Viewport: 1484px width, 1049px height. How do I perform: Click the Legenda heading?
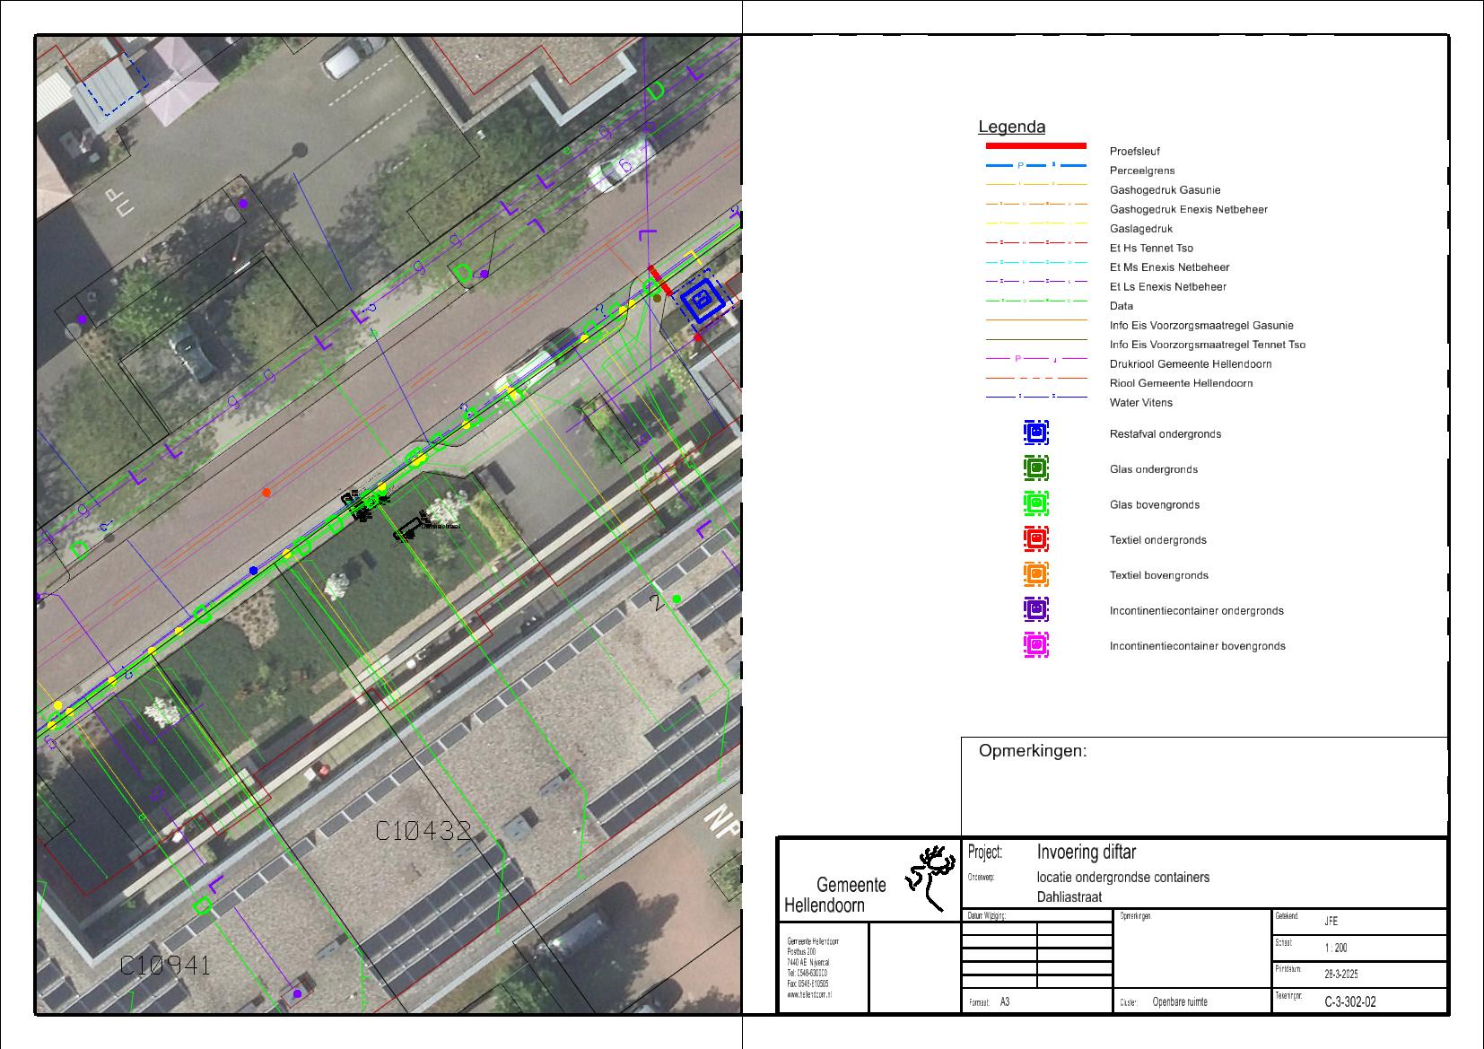click(x=1011, y=127)
